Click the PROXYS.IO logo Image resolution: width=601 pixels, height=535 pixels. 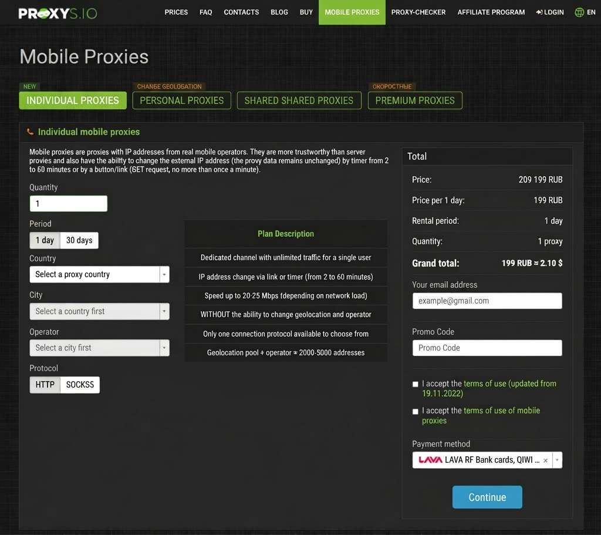(x=58, y=14)
